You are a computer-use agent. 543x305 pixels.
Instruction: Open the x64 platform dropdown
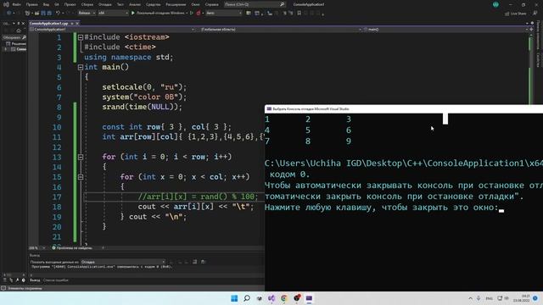coord(113,14)
